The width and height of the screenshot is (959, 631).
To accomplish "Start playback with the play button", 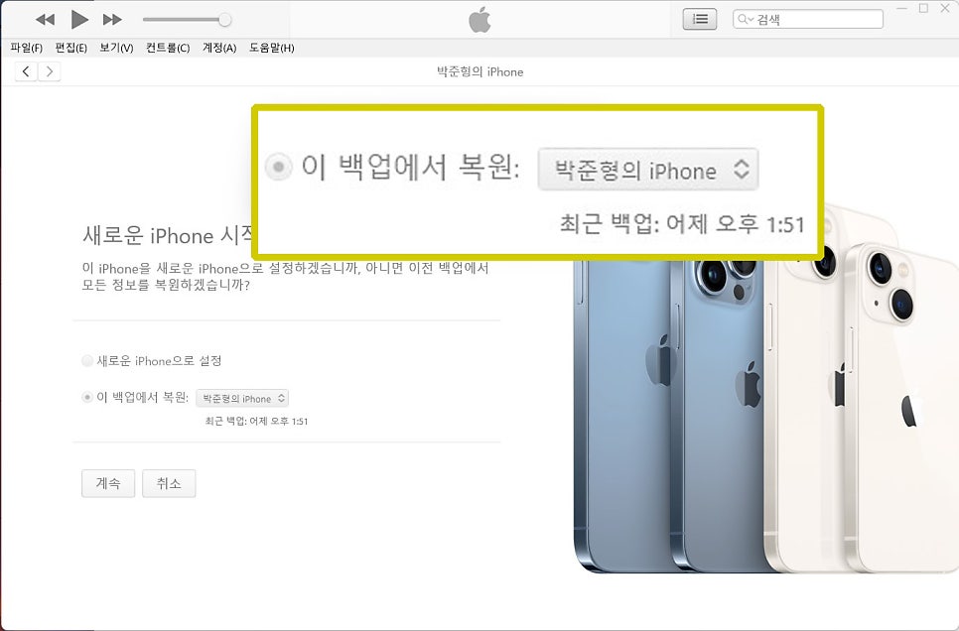I will 79,20.
